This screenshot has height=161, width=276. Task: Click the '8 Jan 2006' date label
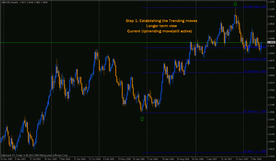pos(153,159)
